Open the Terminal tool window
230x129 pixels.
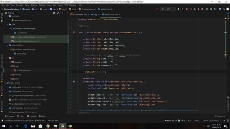pos(32,116)
